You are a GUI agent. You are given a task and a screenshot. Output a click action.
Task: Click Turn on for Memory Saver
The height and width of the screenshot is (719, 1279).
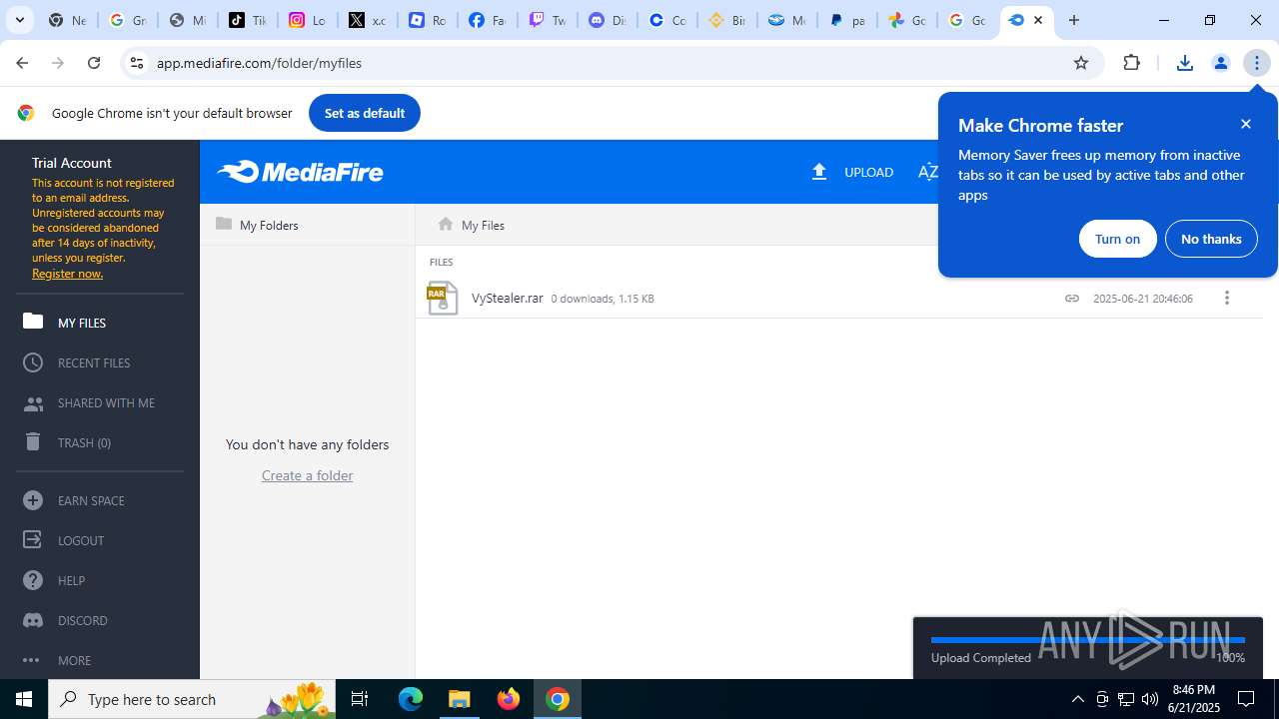(1117, 239)
